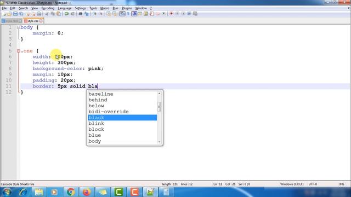
Task: Open the Folder as Workspace icon
Action: coord(158,14)
